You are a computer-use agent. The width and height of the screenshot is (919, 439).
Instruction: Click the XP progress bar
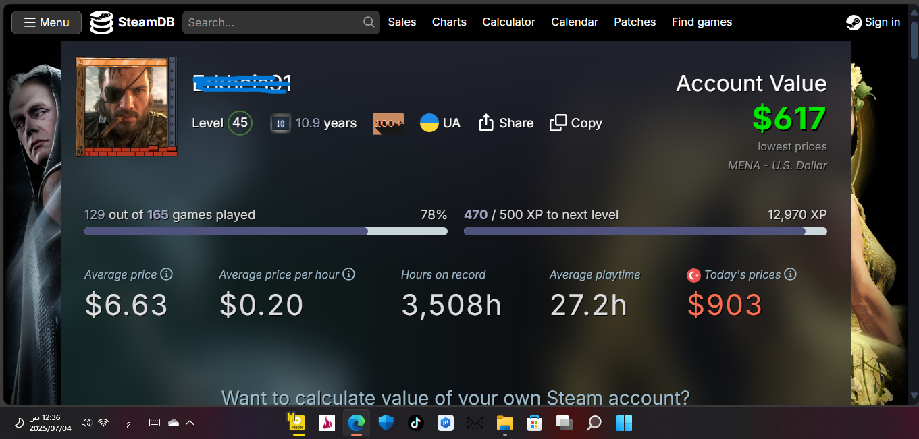pos(645,231)
